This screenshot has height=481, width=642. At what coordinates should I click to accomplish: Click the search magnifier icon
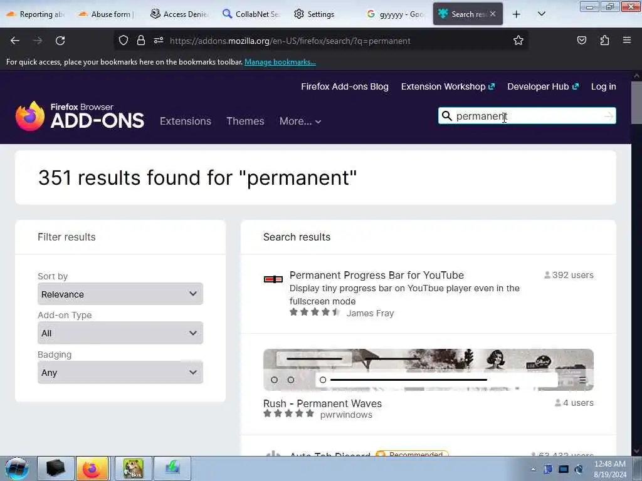446,116
